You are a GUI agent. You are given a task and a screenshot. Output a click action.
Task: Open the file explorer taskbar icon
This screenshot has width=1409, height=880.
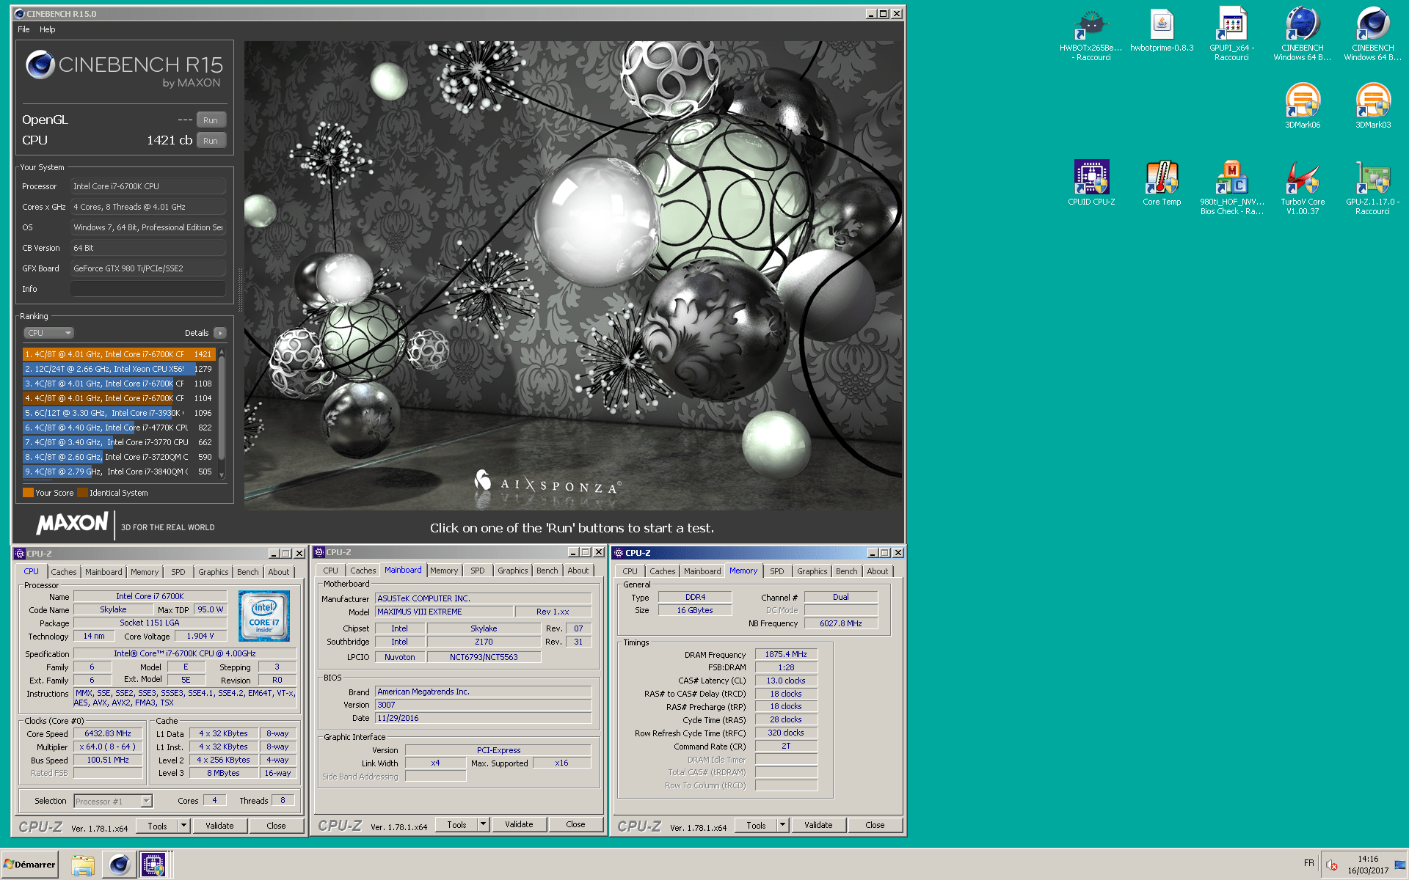pyautogui.click(x=83, y=865)
